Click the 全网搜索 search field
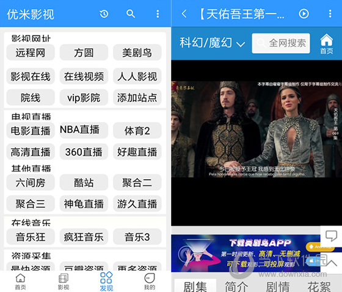This screenshot has width=342, height=292. [281, 43]
